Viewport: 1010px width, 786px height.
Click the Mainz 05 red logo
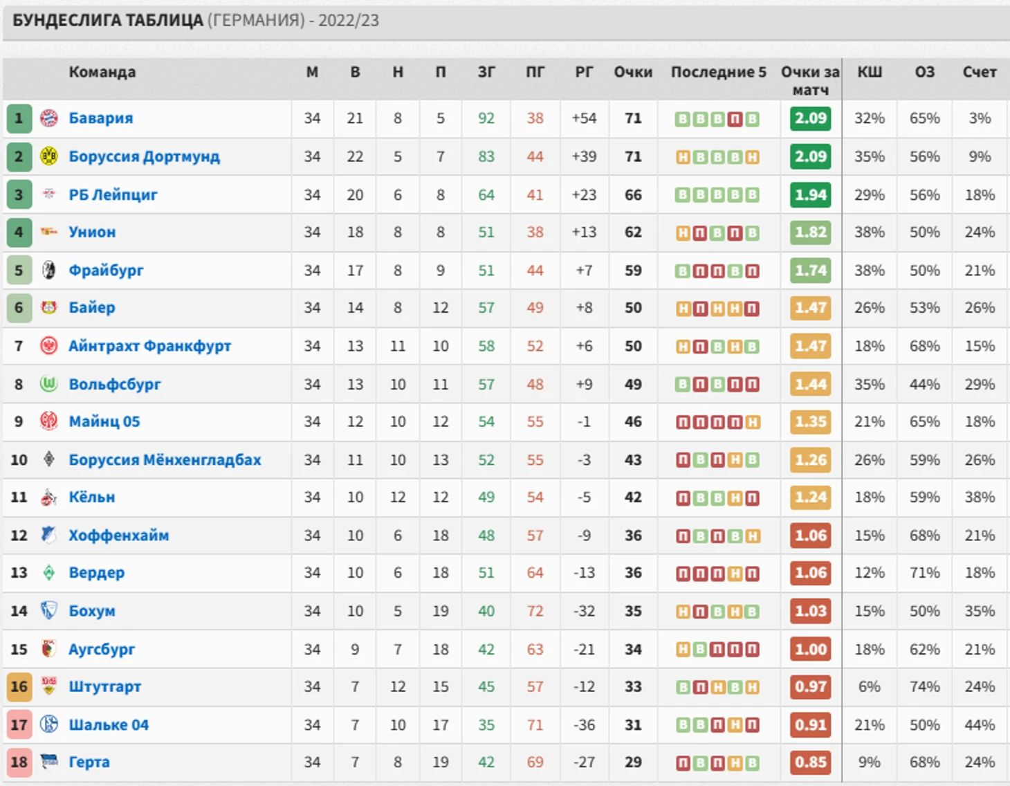[48, 421]
